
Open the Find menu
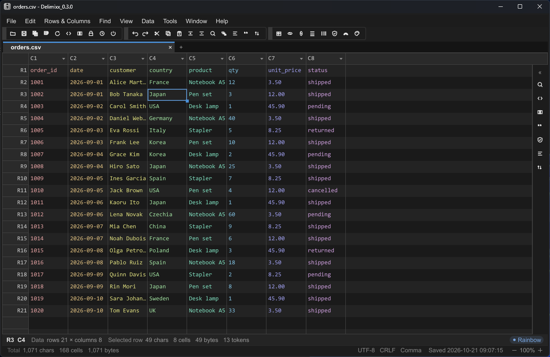coord(105,21)
